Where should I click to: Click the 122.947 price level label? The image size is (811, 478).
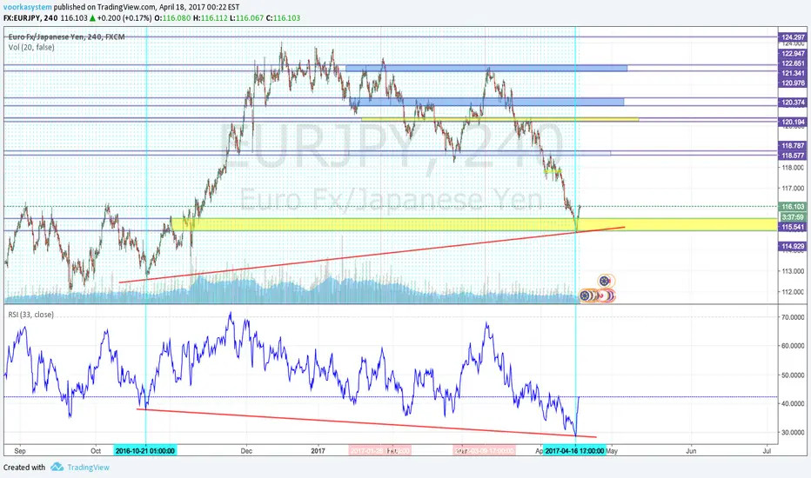[793, 53]
